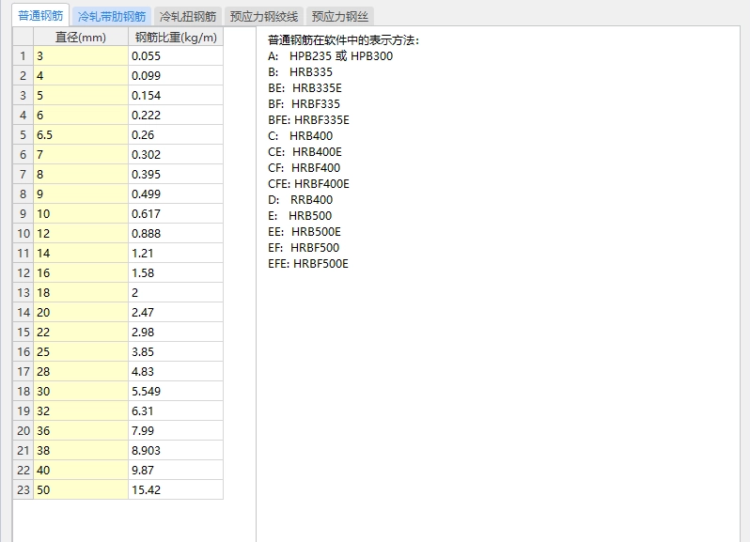Select the weight cell 0.055

pos(176,56)
